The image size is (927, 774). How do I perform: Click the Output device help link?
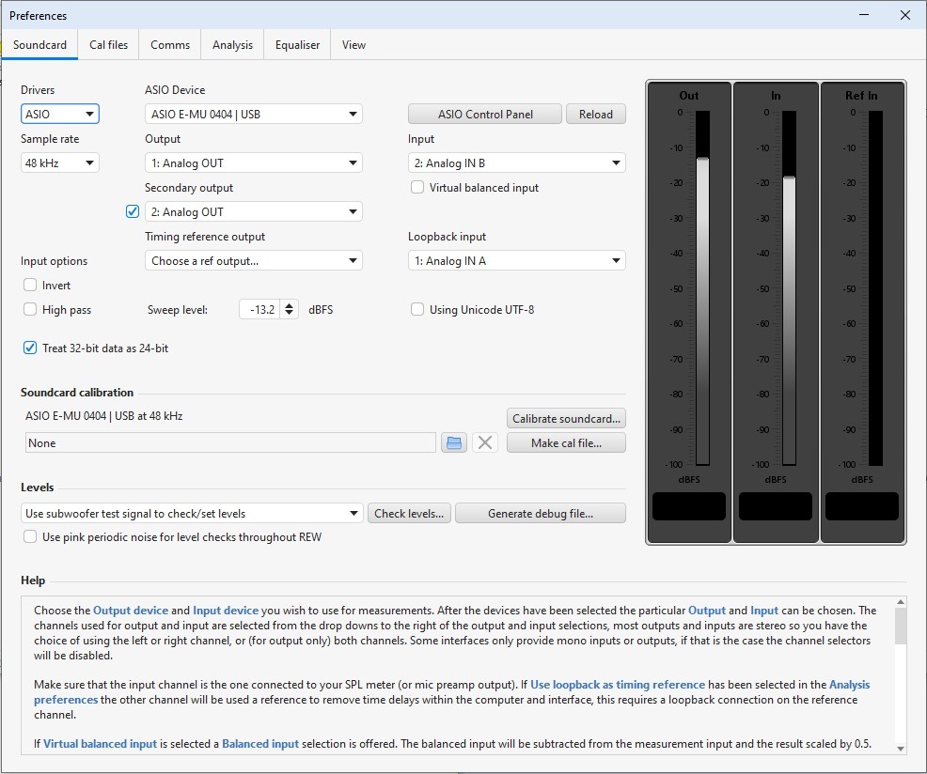(131, 611)
